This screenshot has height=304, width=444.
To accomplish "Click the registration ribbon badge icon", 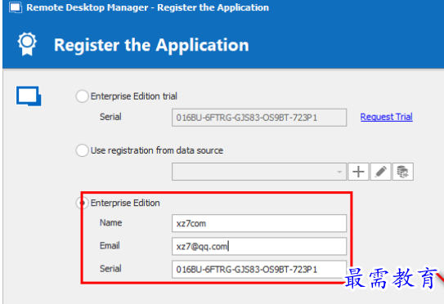I will (x=27, y=44).
